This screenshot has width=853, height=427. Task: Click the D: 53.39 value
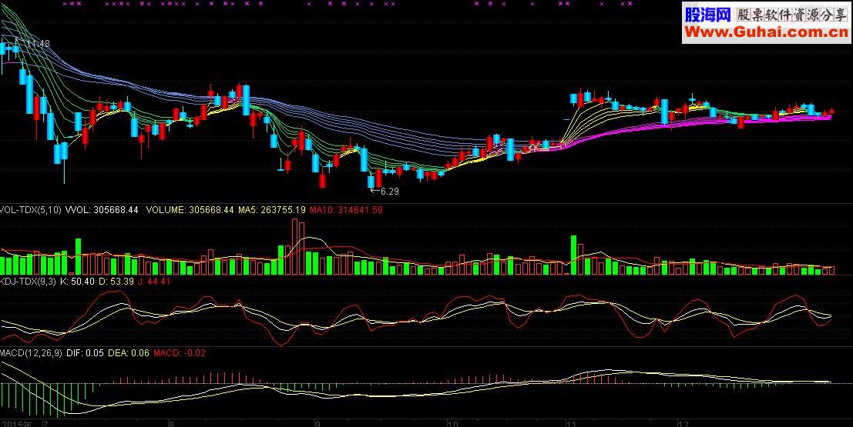pos(116,281)
